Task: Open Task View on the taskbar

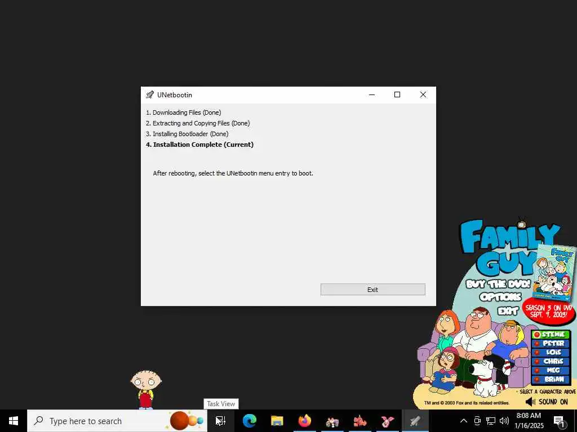Action: tap(221, 421)
